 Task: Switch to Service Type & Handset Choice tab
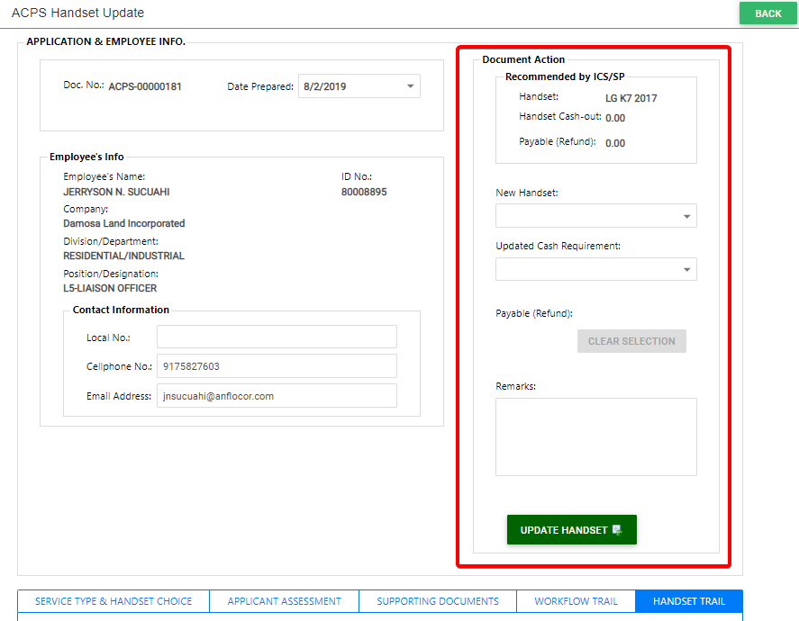[113, 601]
